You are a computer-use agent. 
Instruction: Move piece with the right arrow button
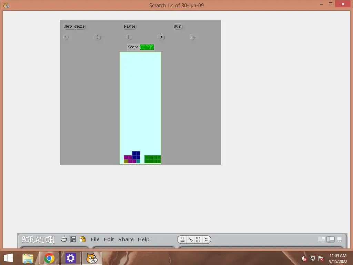[192, 37]
